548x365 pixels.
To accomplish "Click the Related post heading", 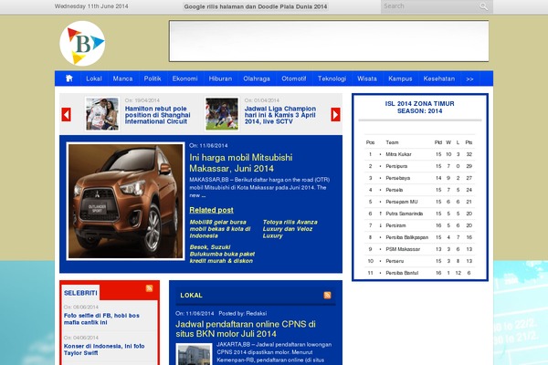I will [x=212, y=210].
